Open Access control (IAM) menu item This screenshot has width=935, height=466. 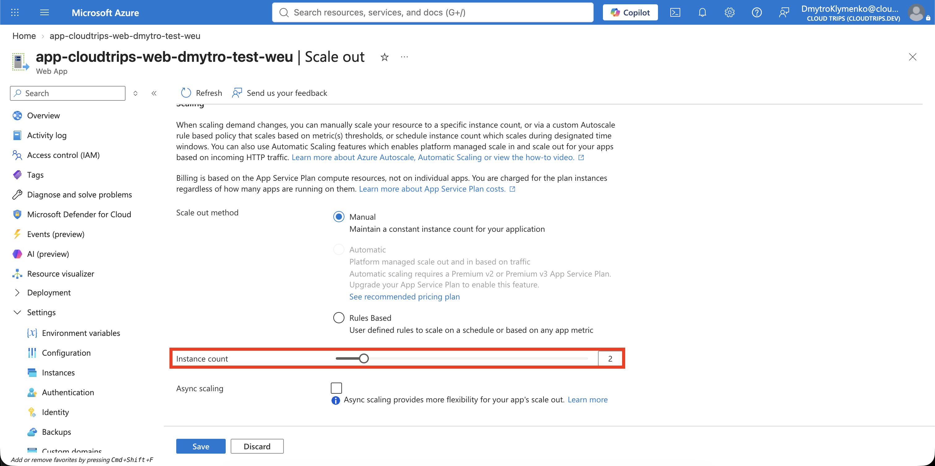pos(63,155)
